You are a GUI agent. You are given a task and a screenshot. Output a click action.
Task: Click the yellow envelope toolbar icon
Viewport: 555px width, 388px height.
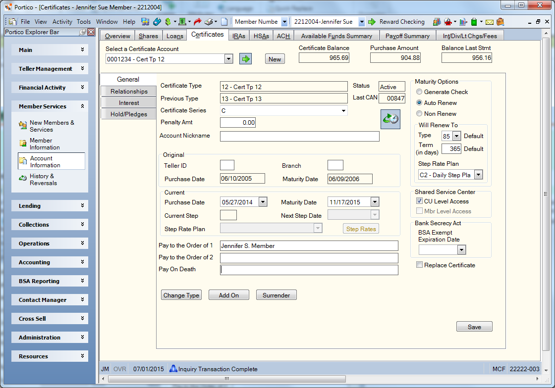[x=490, y=22]
